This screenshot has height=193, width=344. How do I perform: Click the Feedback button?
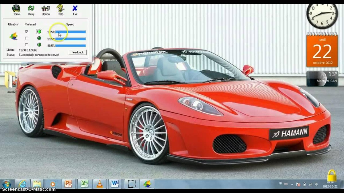pos(77,52)
